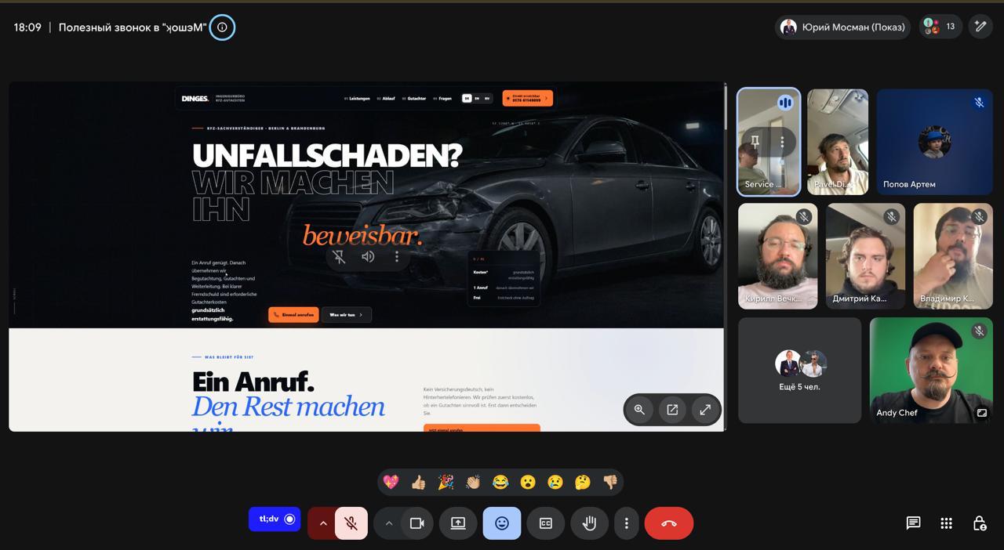Screen dimensions: 1004x550
Task: Leave the call with the red button
Action: tap(669, 523)
